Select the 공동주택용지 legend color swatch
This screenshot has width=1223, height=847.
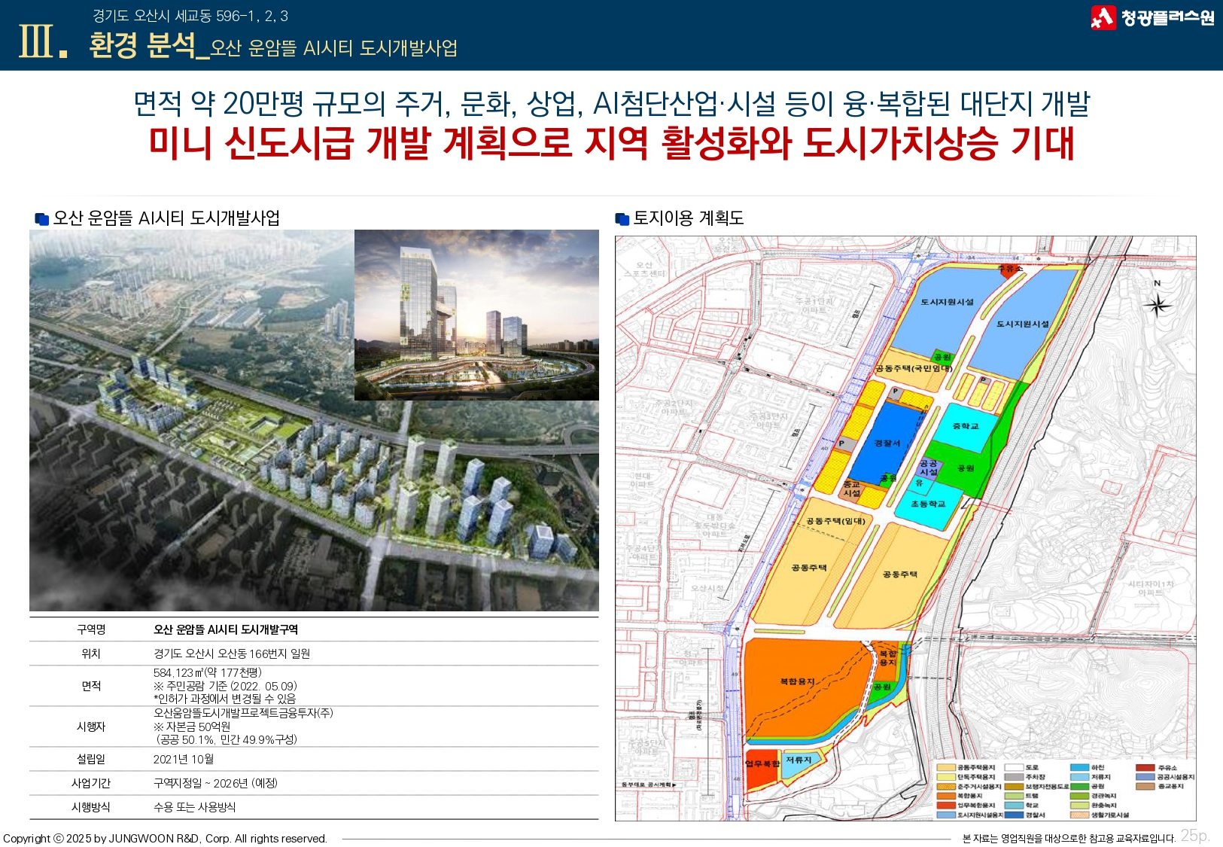(x=946, y=767)
